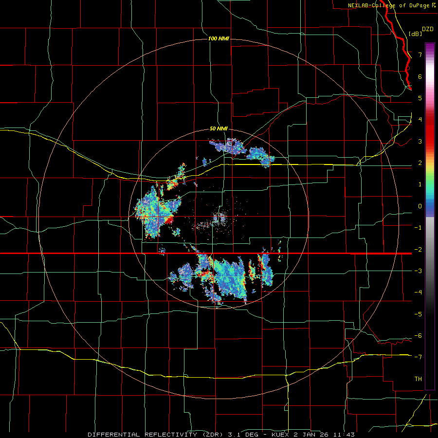This screenshot has height=438, width=438.
Task: Click the 50 NMI range ring label
Action: tap(219, 129)
